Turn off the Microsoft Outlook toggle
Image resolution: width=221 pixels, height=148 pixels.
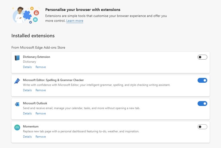coord(202,104)
